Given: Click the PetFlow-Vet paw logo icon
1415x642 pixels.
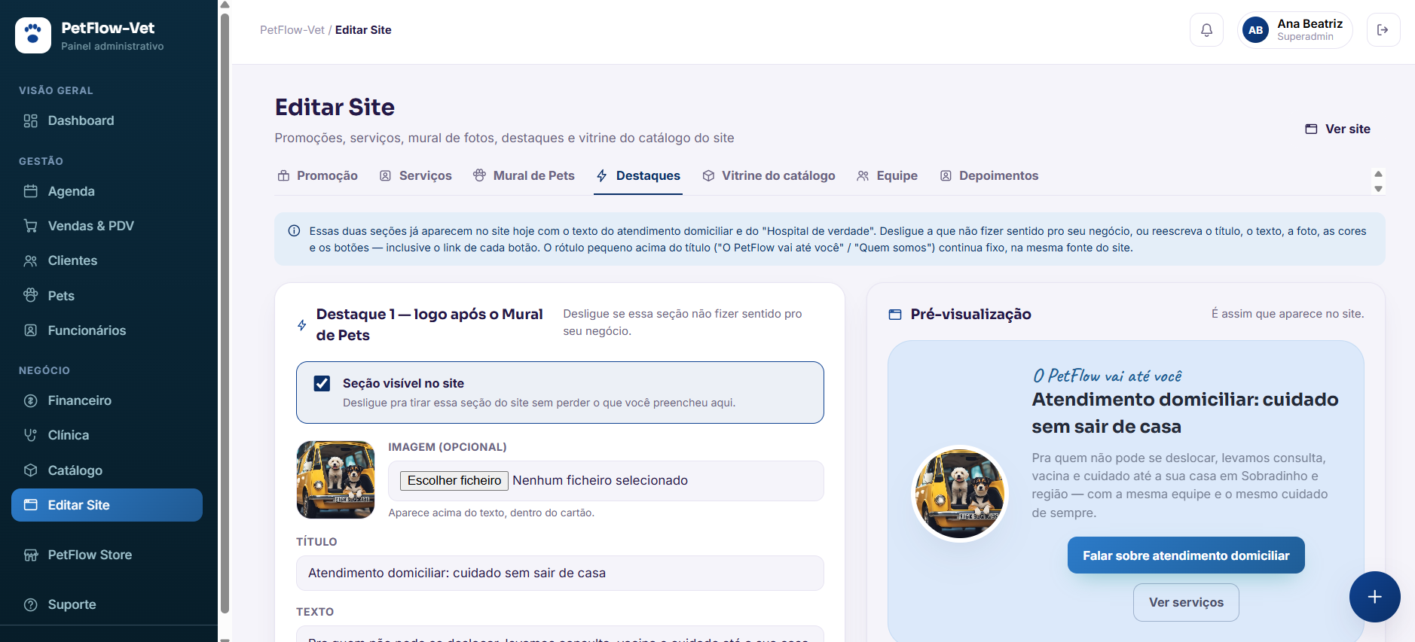Looking at the screenshot, I should pyautogui.click(x=33, y=35).
